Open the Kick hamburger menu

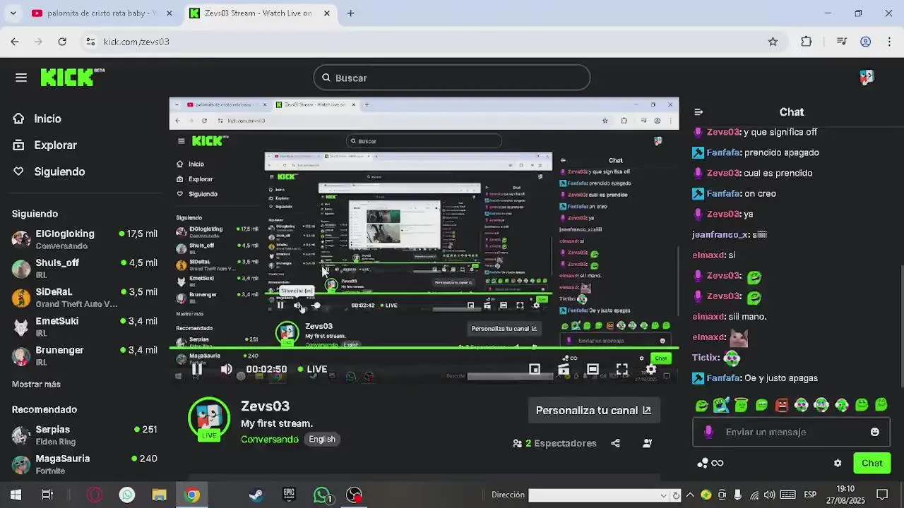pos(21,78)
